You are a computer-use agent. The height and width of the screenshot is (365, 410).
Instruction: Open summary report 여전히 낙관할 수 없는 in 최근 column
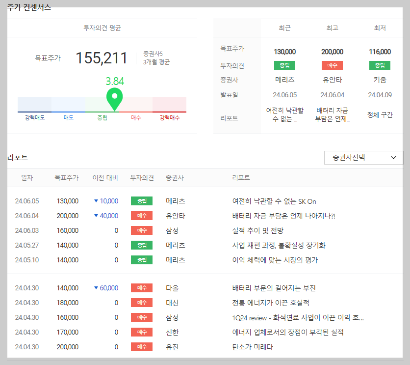pyautogui.click(x=284, y=114)
